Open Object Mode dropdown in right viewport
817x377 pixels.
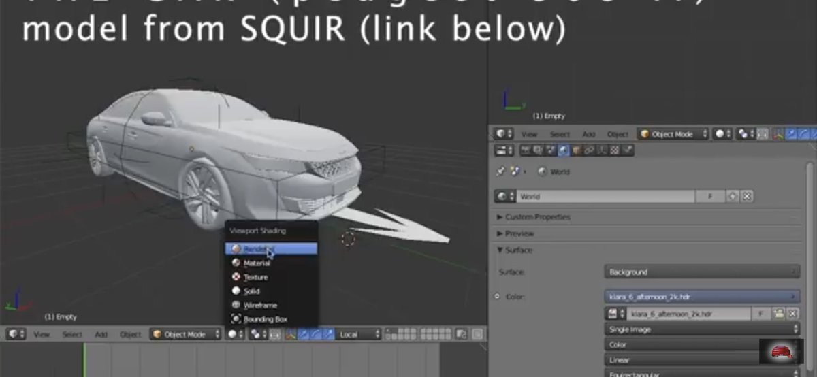tap(673, 134)
